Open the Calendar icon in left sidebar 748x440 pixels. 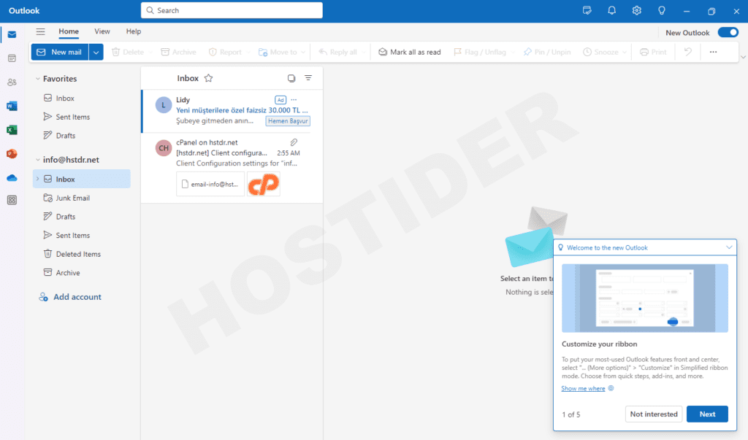[x=12, y=58]
